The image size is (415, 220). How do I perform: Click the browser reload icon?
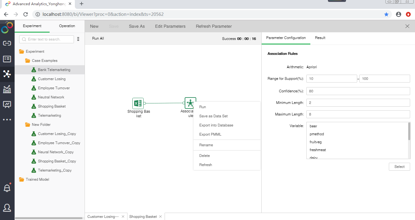(x=26, y=14)
